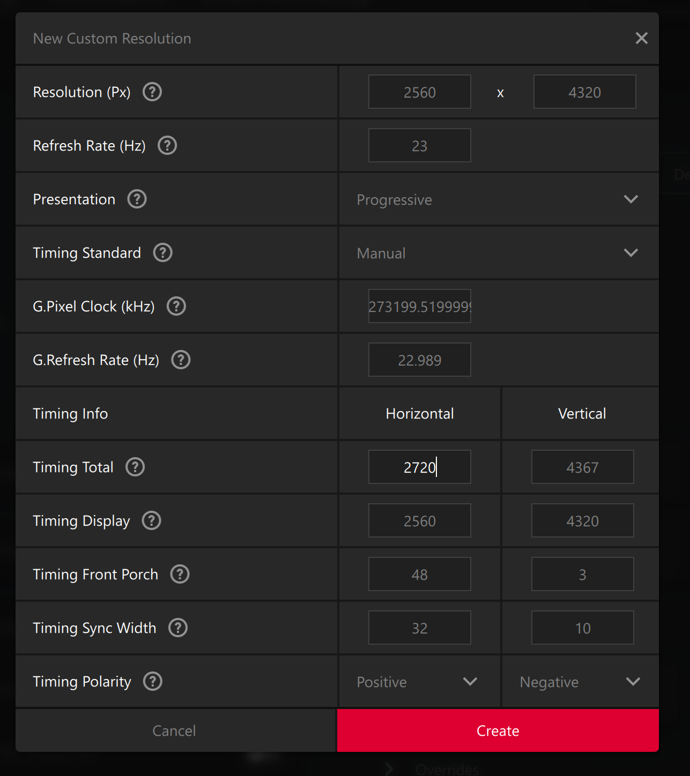Image resolution: width=690 pixels, height=776 pixels.
Task: Click the G.Pixel Clock (kHz) question mark
Action: [x=176, y=307]
